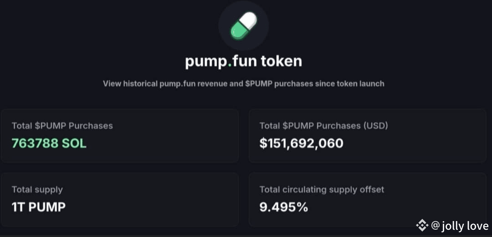
Task: Click the 9.495% offset value
Action: coord(284,207)
